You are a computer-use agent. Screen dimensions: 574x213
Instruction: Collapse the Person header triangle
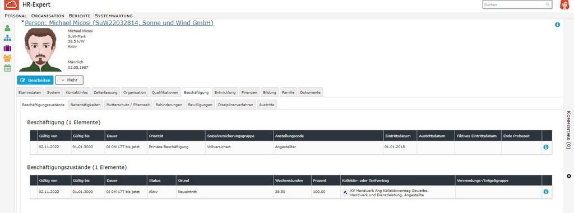[22, 22]
